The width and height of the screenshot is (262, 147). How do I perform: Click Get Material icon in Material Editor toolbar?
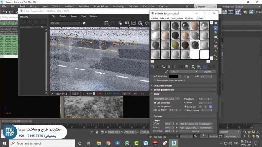[x=153, y=67]
